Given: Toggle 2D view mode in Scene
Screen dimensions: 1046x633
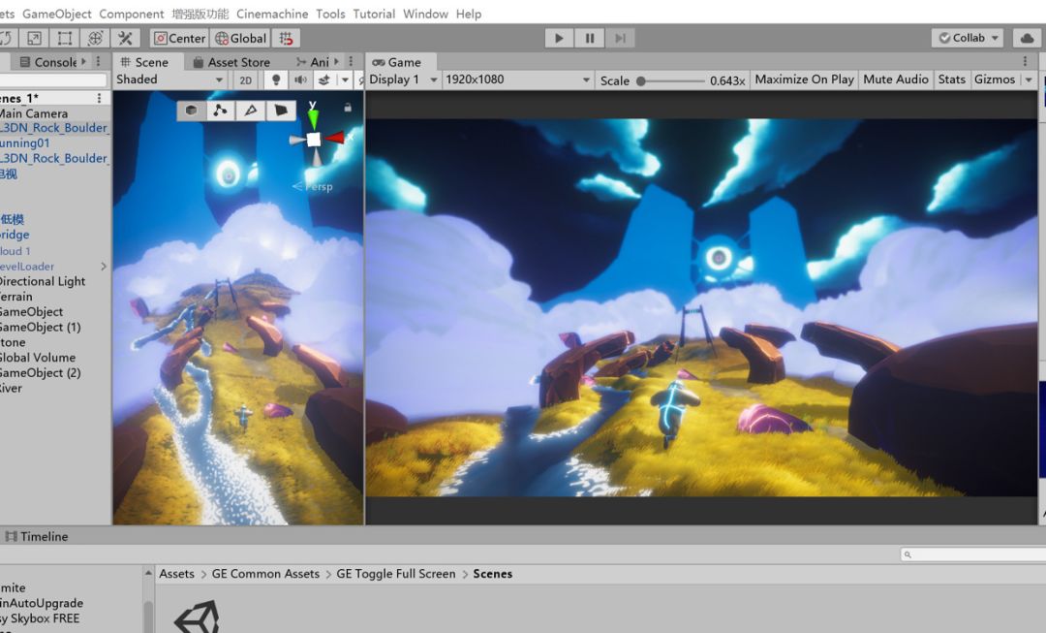Looking at the screenshot, I should [x=245, y=80].
